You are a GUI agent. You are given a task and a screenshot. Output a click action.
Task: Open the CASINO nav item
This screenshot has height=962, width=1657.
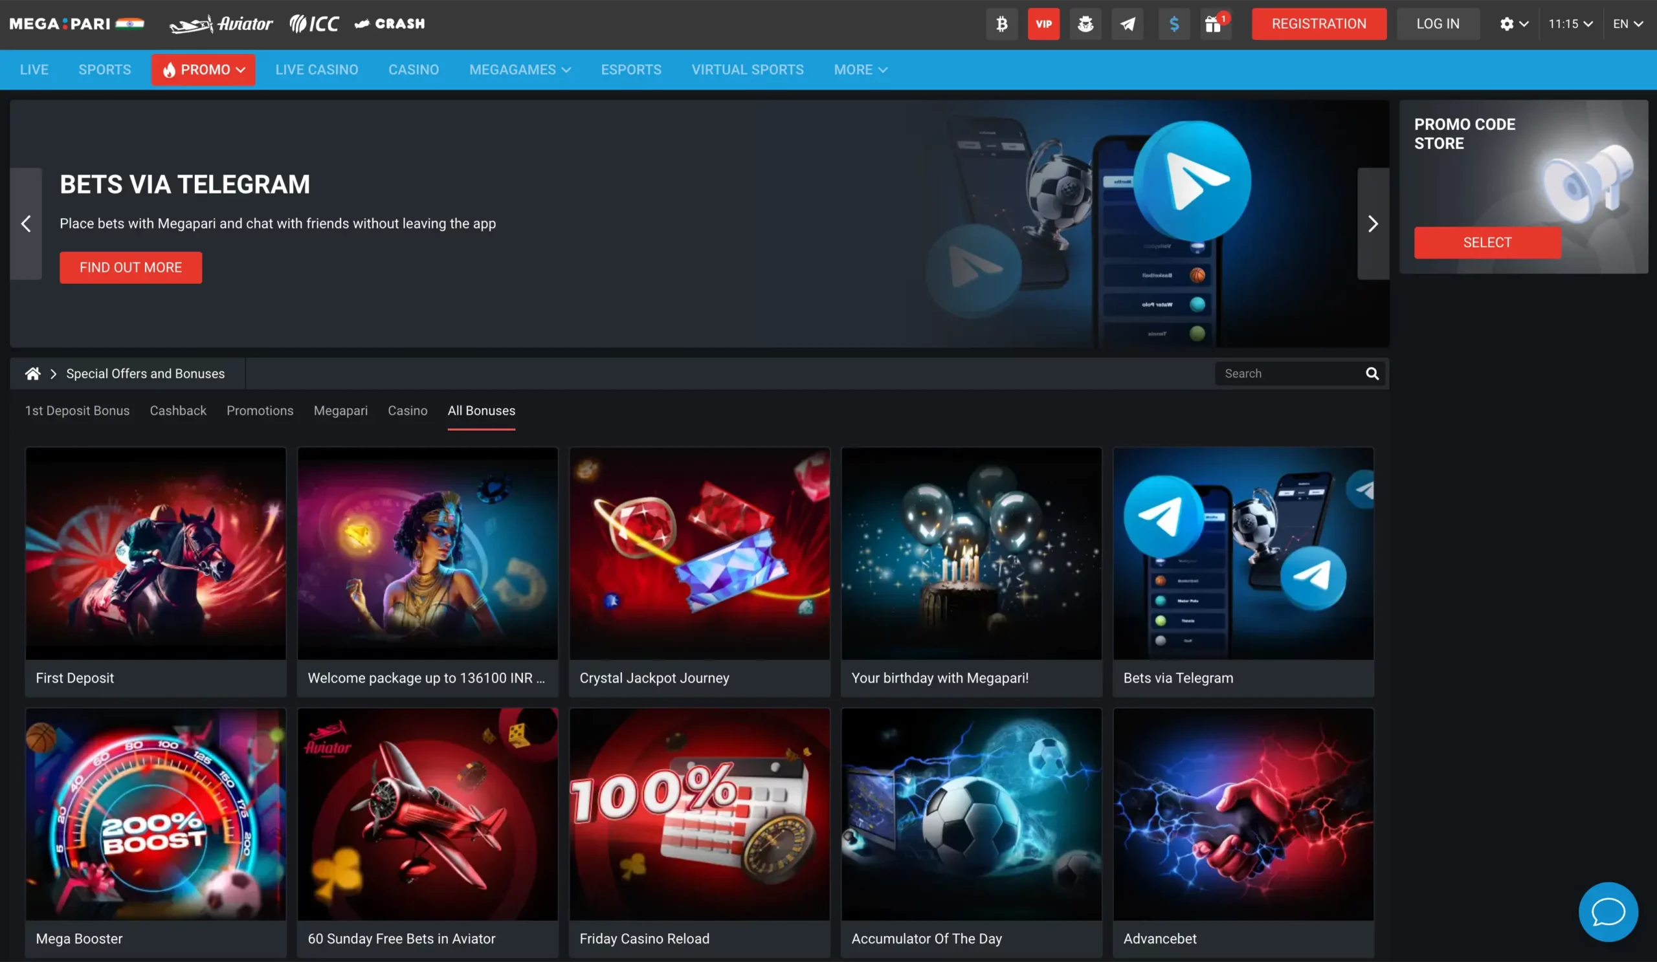pos(413,70)
